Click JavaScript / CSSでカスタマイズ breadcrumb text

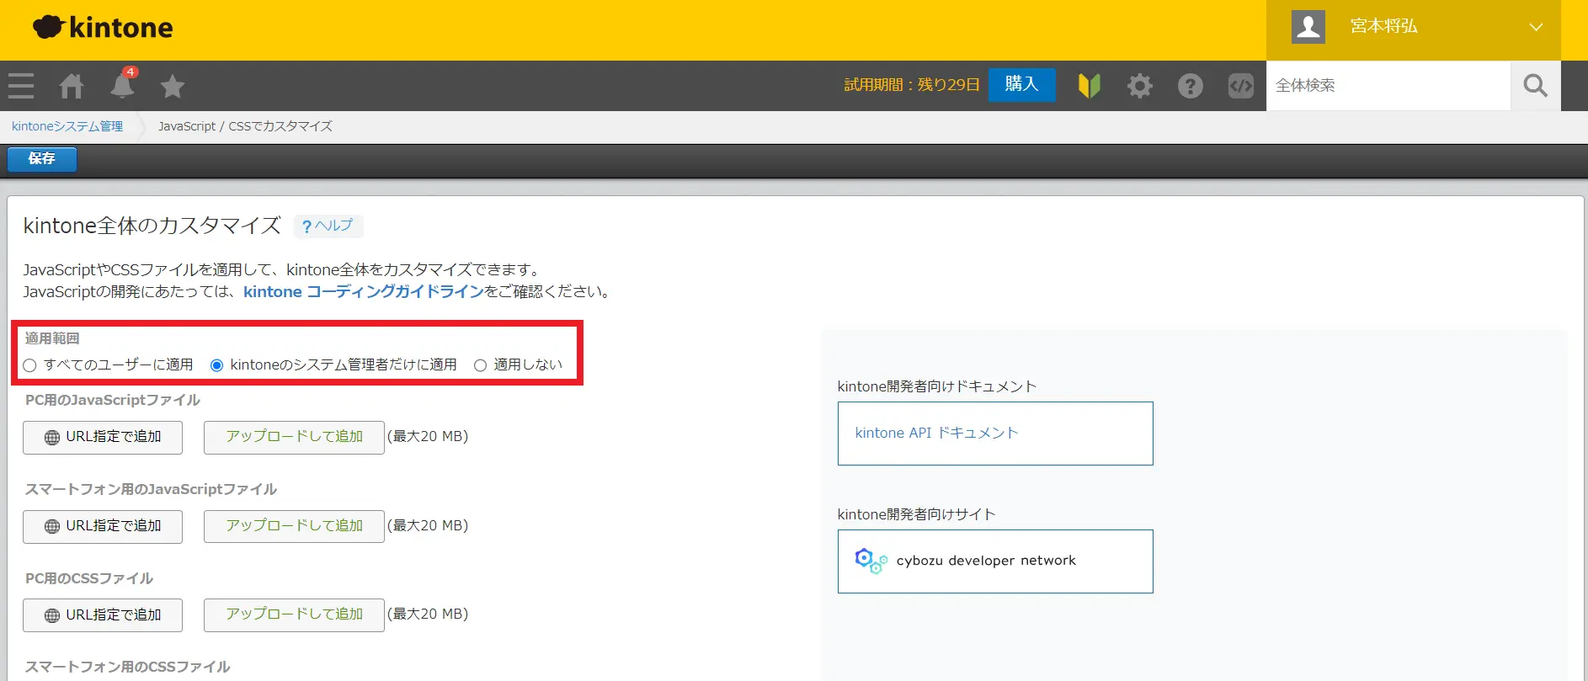245,126
